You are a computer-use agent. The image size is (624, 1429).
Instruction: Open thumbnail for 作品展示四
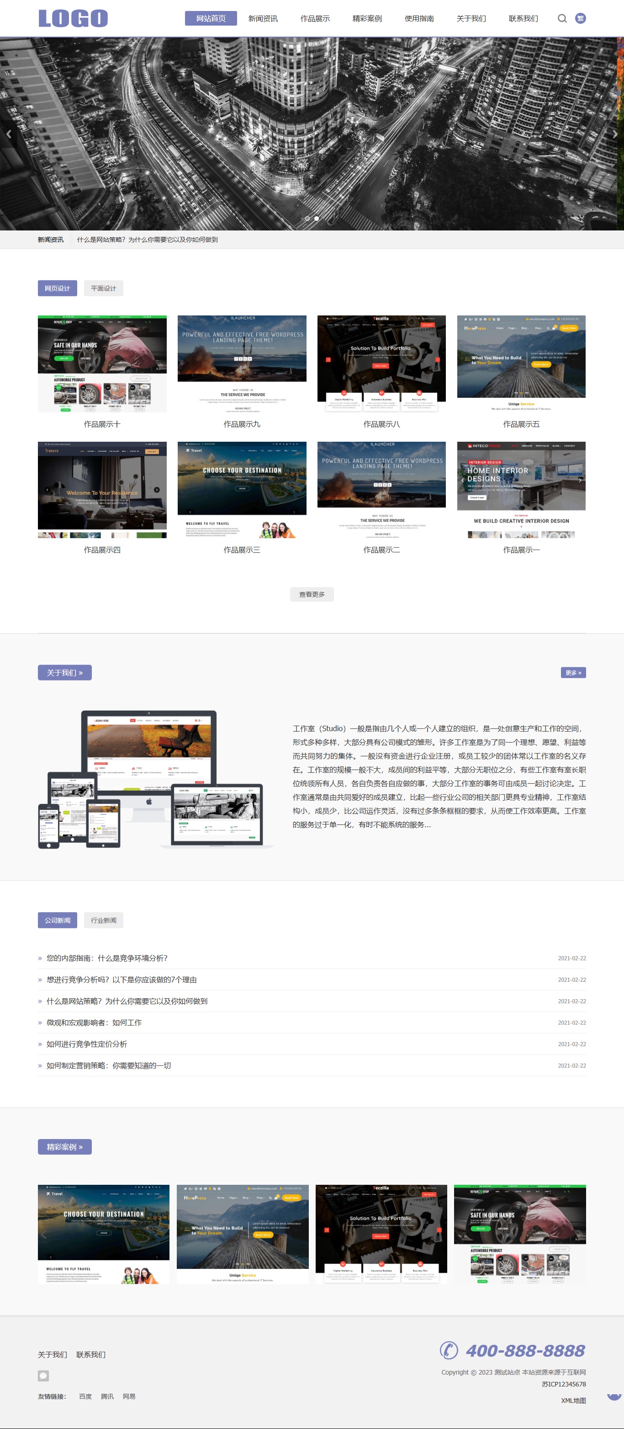pos(102,490)
